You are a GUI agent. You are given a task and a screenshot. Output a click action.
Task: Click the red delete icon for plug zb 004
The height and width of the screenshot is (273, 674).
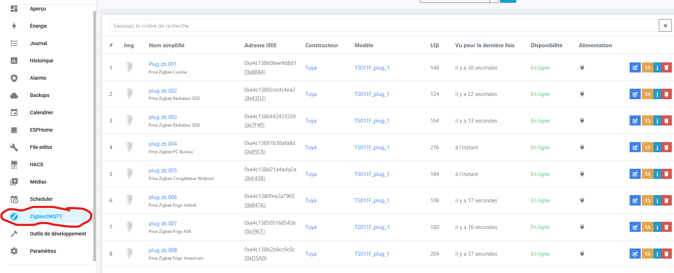point(666,147)
